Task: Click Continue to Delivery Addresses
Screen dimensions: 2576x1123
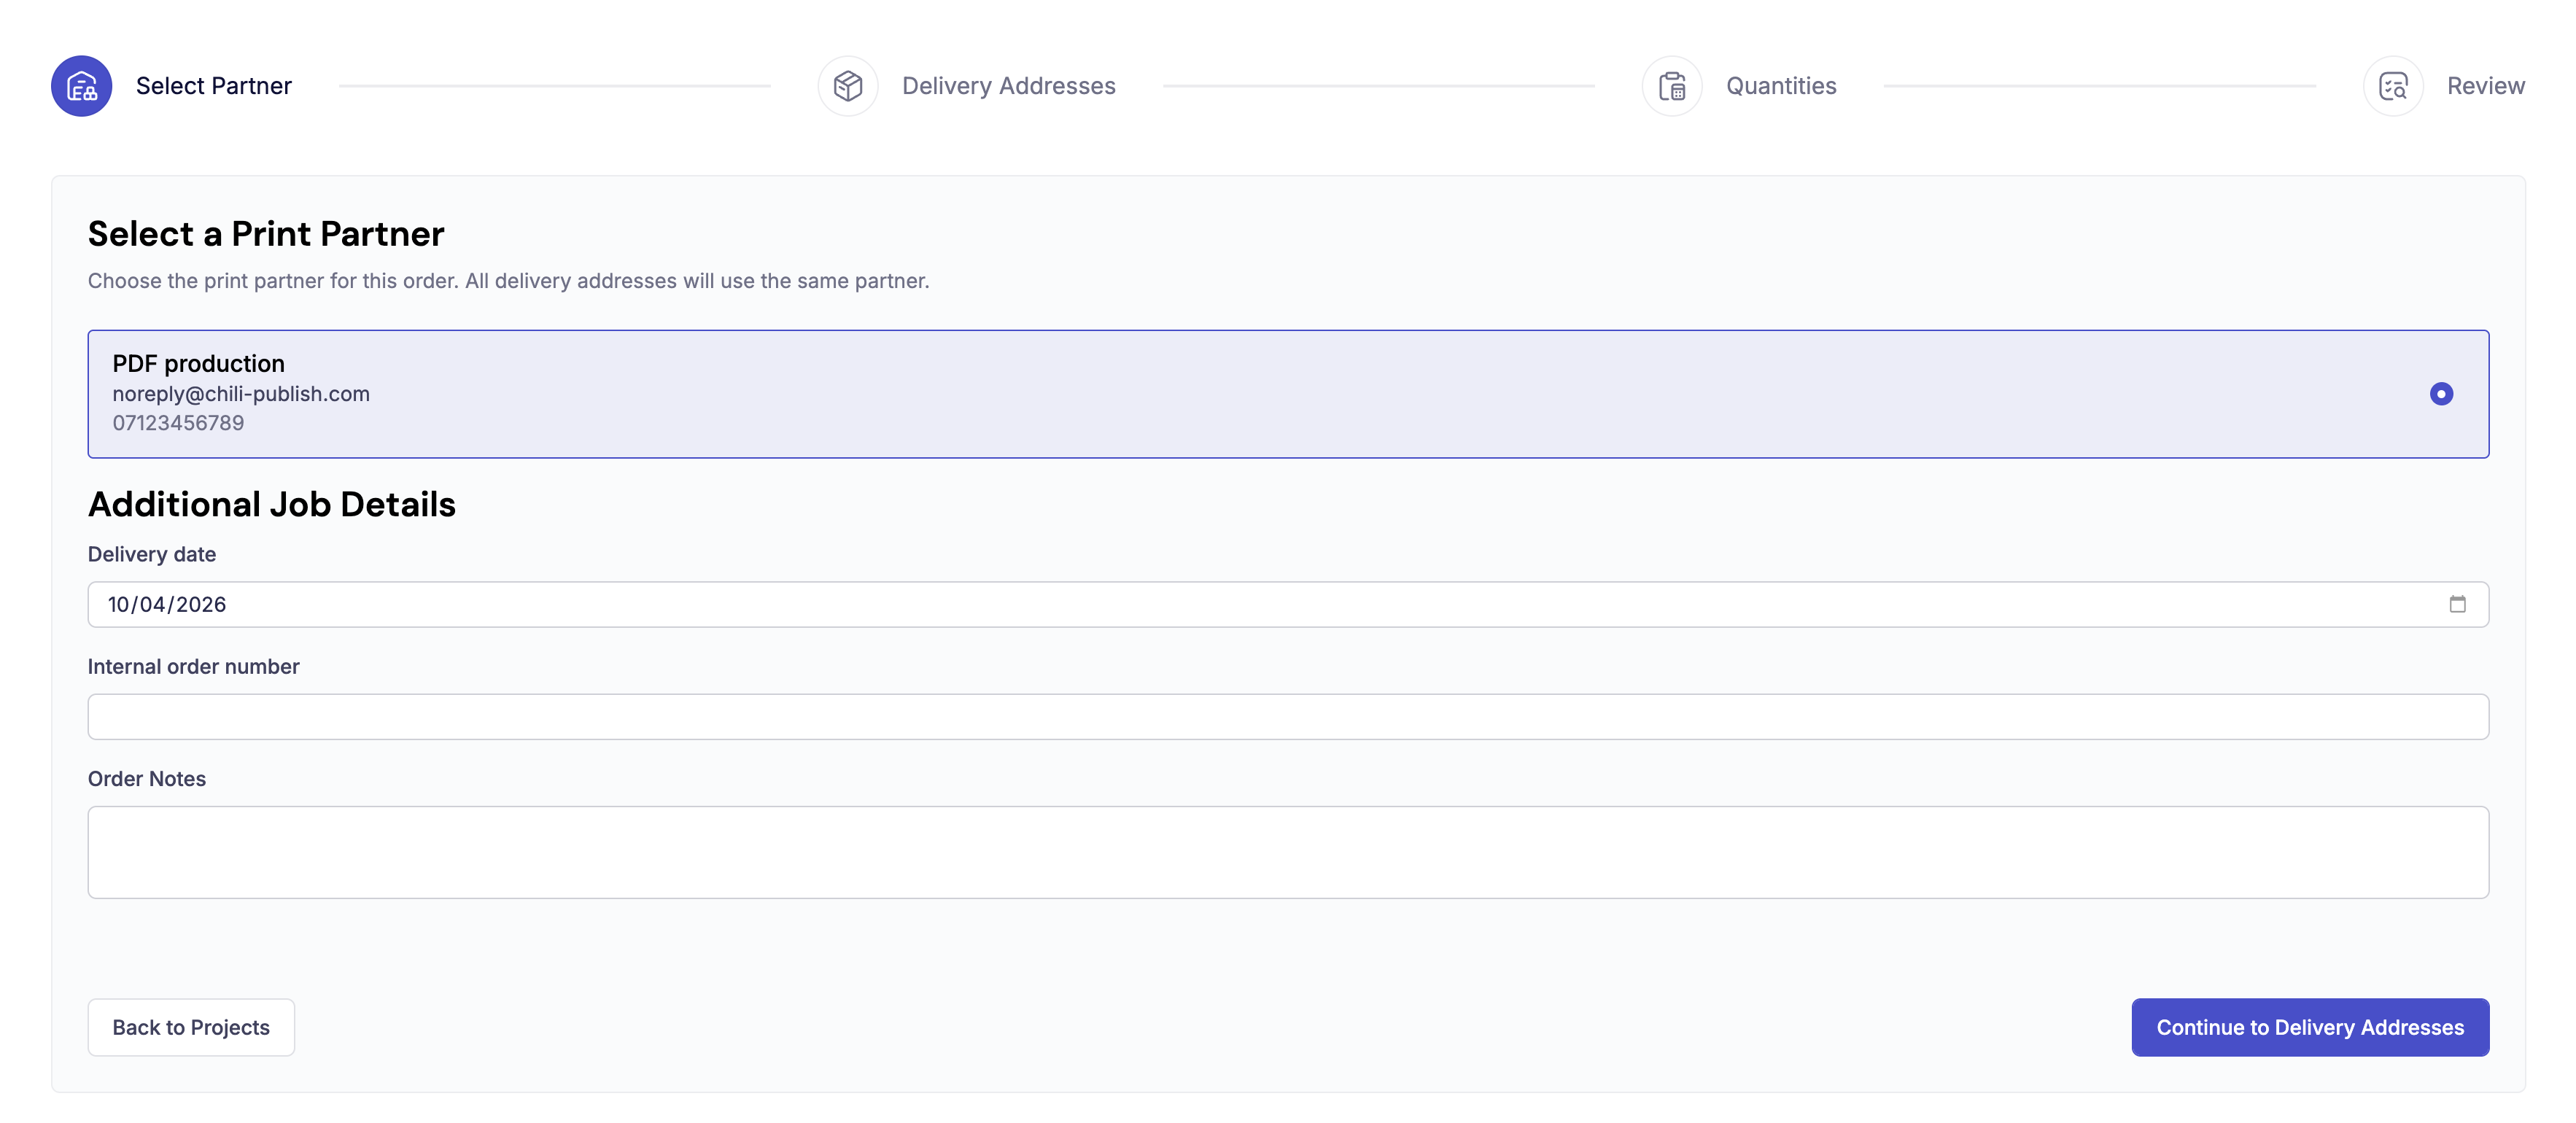Action: pyautogui.click(x=2310, y=1027)
